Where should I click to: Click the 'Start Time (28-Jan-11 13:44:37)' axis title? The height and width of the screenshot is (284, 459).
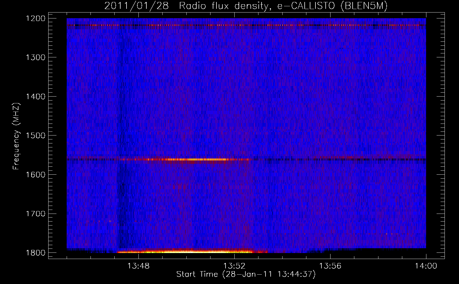click(x=246, y=274)
